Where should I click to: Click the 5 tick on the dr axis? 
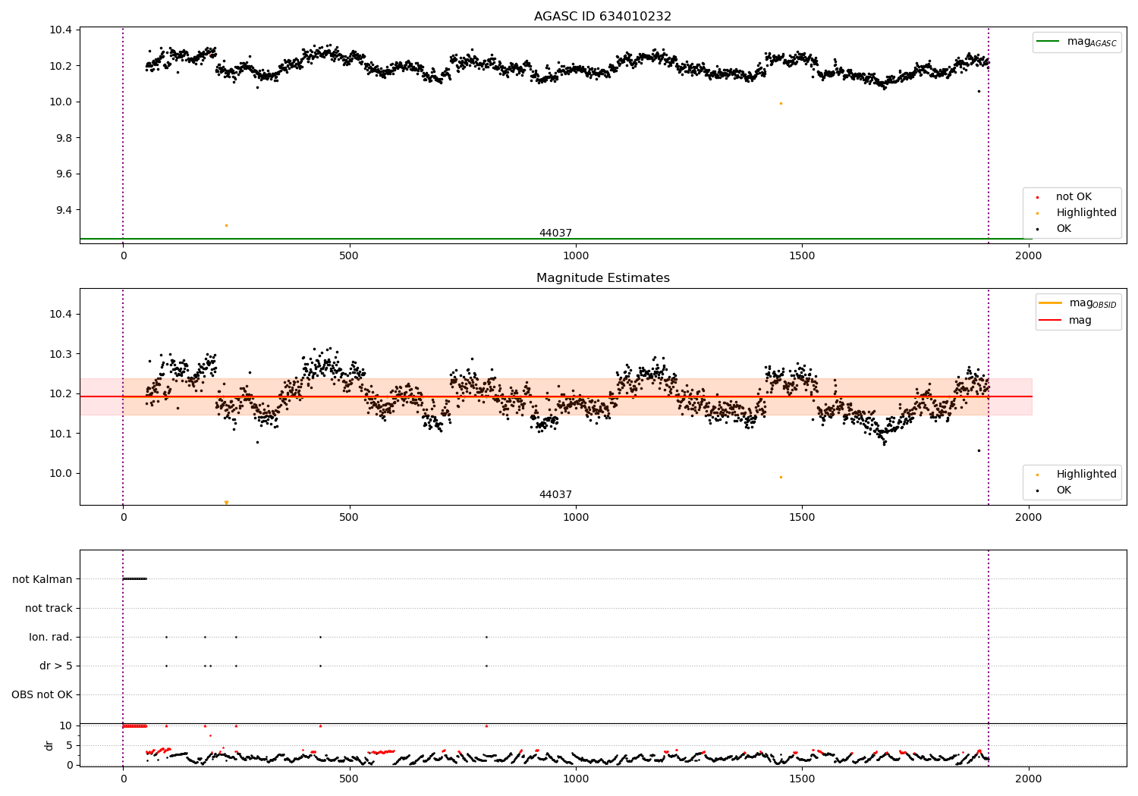[69, 745]
